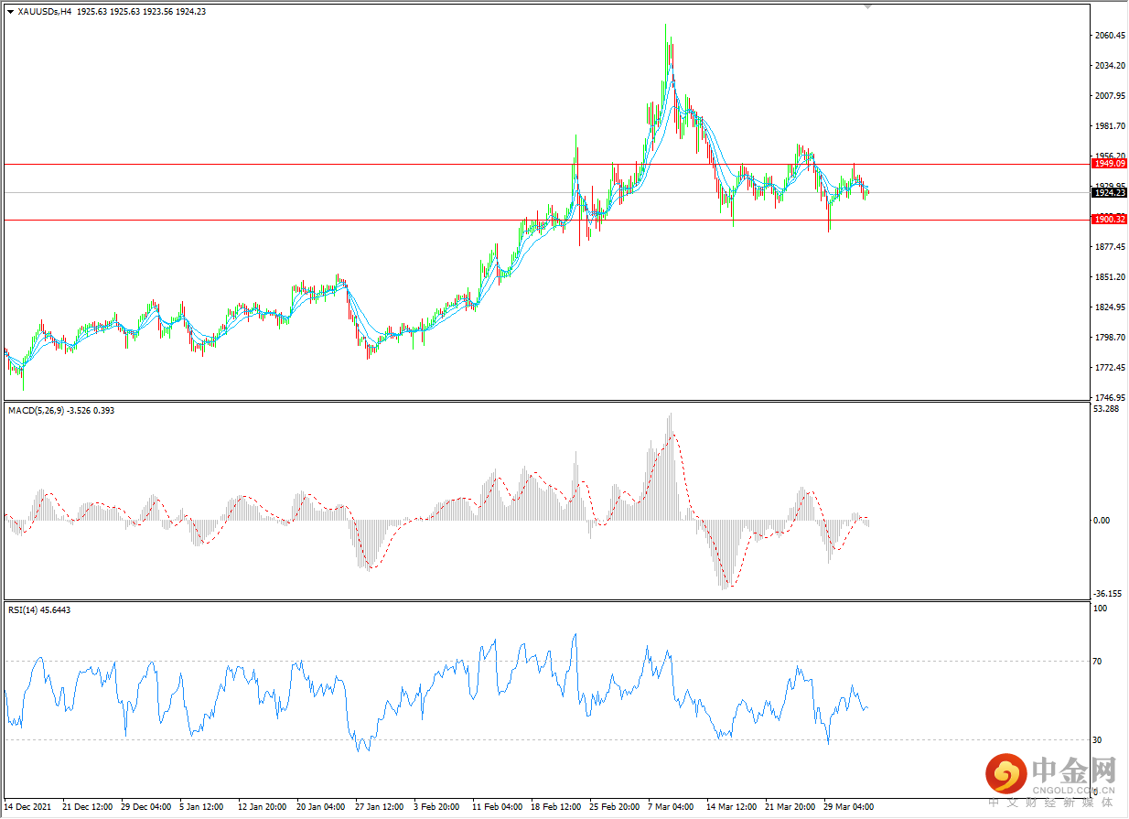Click the 21 Dec 12:00 time label
Image resolution: width=1129 pixels, height=819 pixels.
click(x=88, y=807)
